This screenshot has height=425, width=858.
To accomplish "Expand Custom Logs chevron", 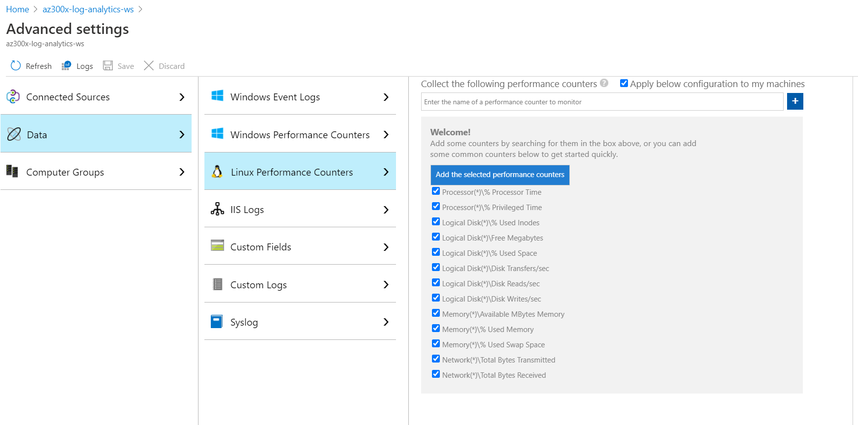I will [386, 284].
